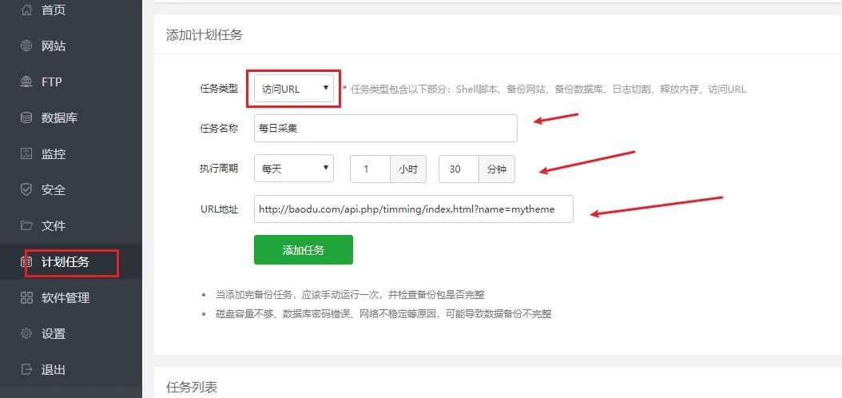Focus the 任务名称 field containing 每日采集
842x398 pixels.
tap(385, 128)
